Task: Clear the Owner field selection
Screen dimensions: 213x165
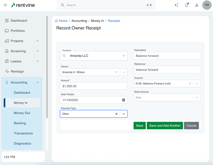Action: 116,72
